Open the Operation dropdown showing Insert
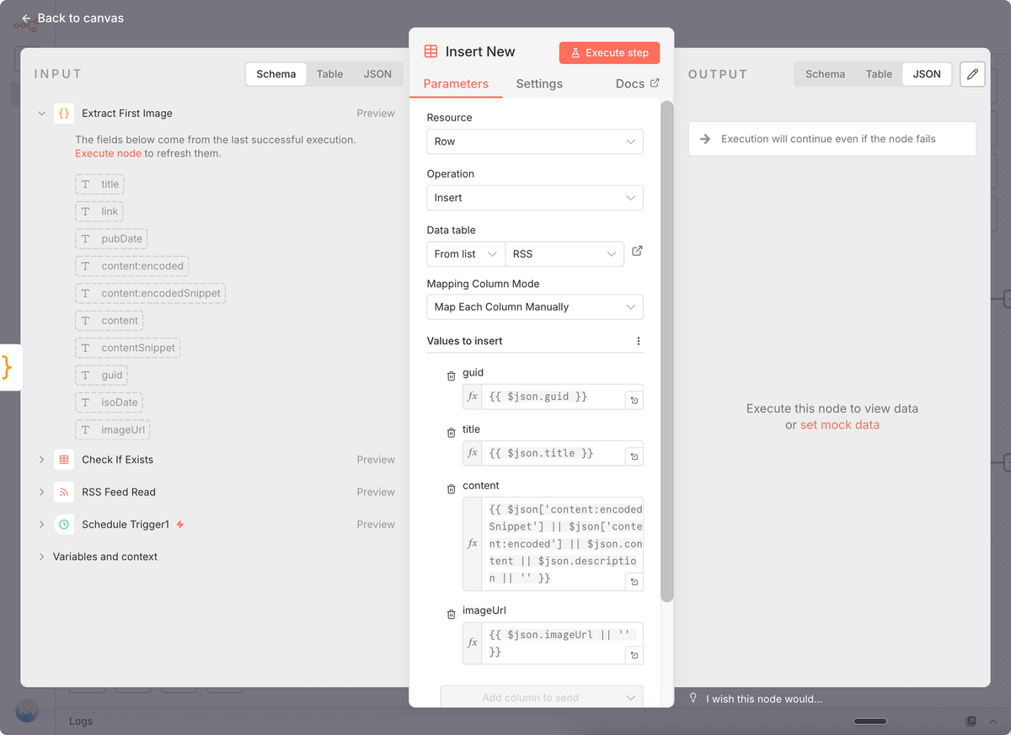Image resolution: width=1011 pixels, height=735 pixels. click(x=534, y=198)
